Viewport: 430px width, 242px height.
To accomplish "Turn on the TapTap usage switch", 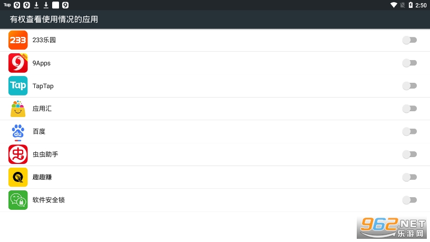I will (409, 85).
